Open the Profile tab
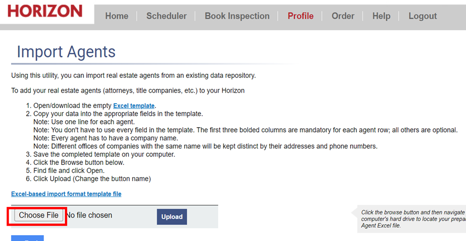466x241 pixels. point(301,16)
